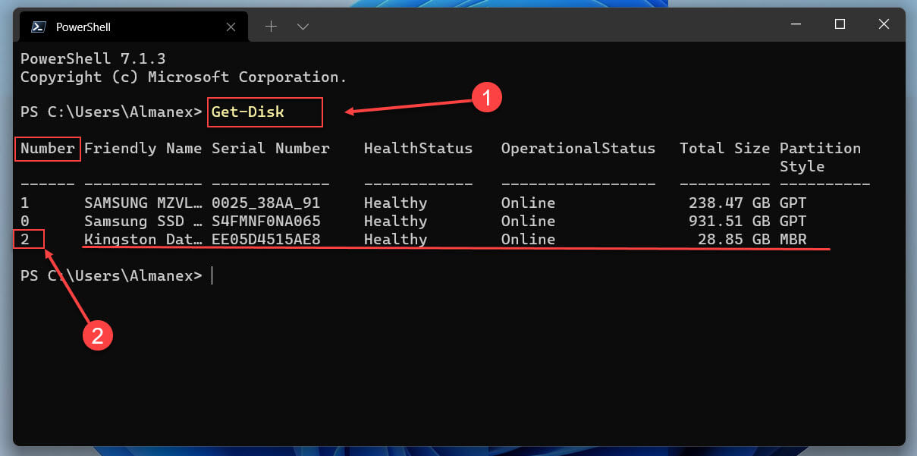Click disk number 2 in Kingston row
The height and width of the screenshot is (456, 917).
(x=25, y=239)
